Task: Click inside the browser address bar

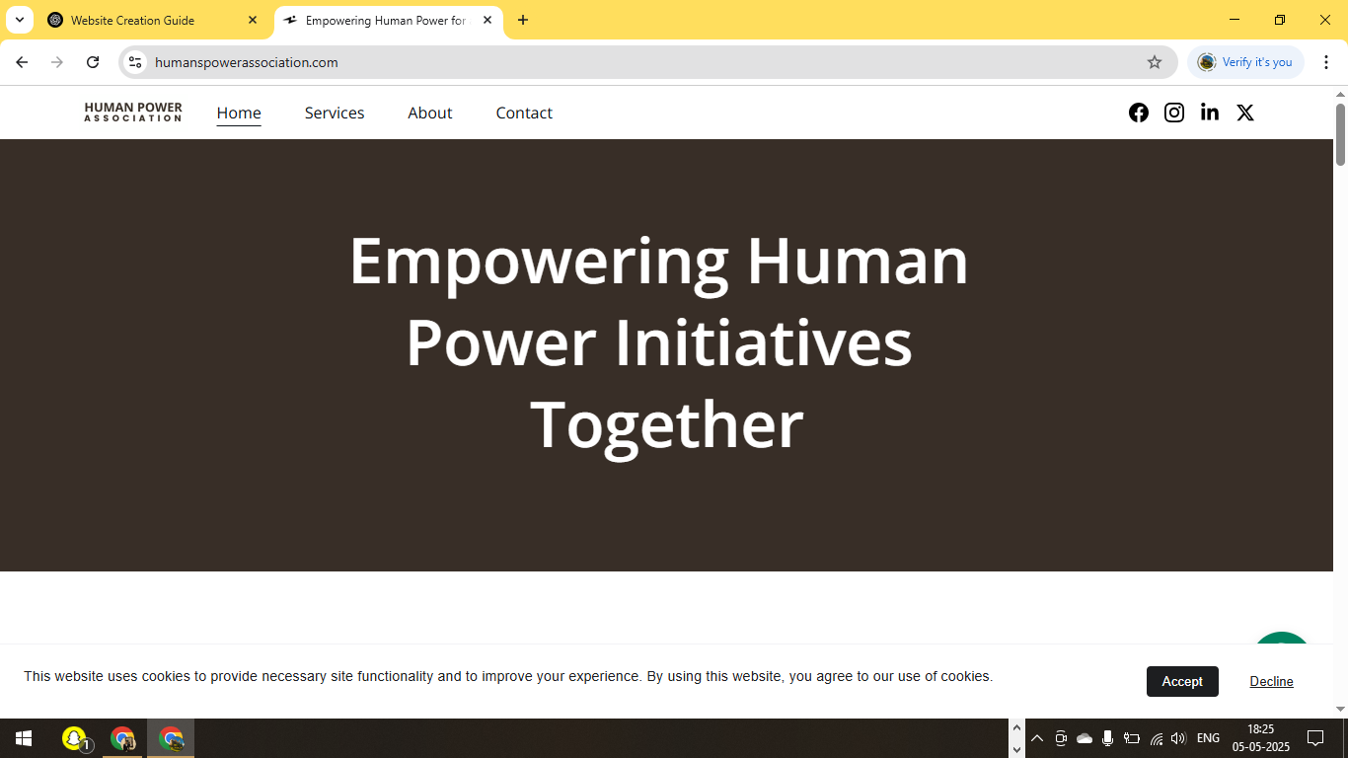Action: [592, 61]
